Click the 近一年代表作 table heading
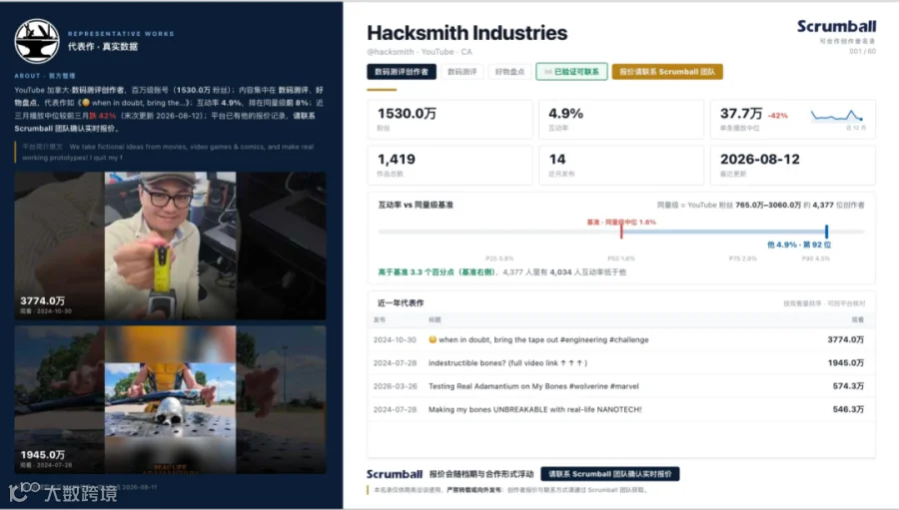The height and width of the screenshot is (510, 899). 401,302
